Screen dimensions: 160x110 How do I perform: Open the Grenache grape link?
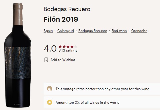coord(139,31)
